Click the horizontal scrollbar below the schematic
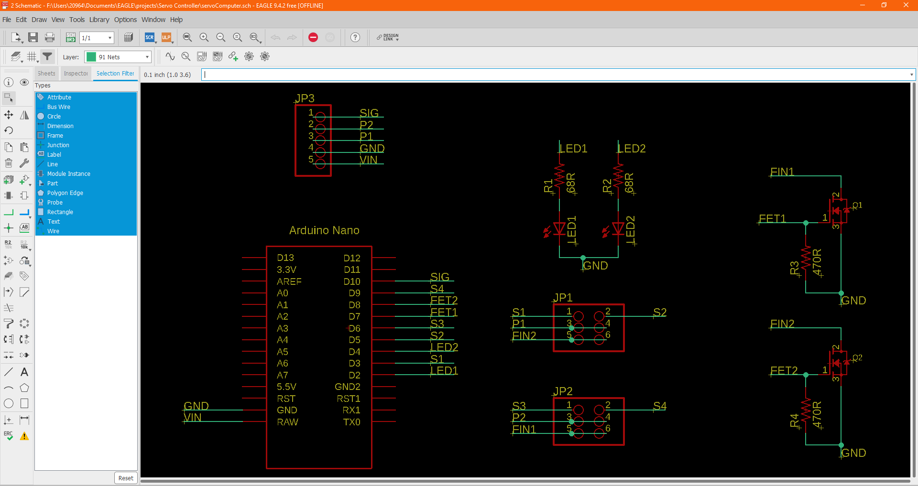The image size is (918, 486). [x=525, y=481]
